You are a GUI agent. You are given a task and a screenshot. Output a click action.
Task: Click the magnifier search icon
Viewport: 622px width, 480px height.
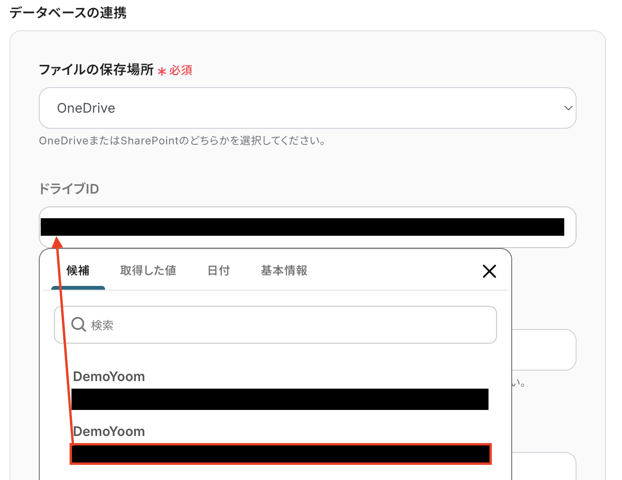tap(78, 325)
